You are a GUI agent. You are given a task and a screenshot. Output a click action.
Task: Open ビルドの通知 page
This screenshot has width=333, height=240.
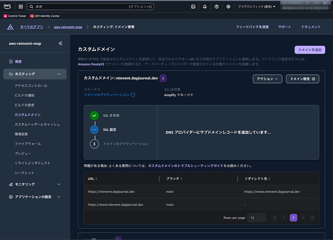(24, 95)
